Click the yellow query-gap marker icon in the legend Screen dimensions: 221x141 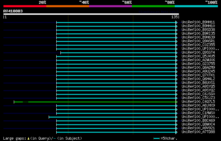point(28,139)
